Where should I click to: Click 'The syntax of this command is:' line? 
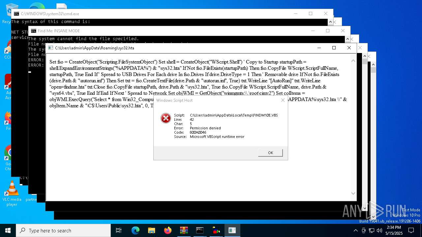[x=50, y=22]
